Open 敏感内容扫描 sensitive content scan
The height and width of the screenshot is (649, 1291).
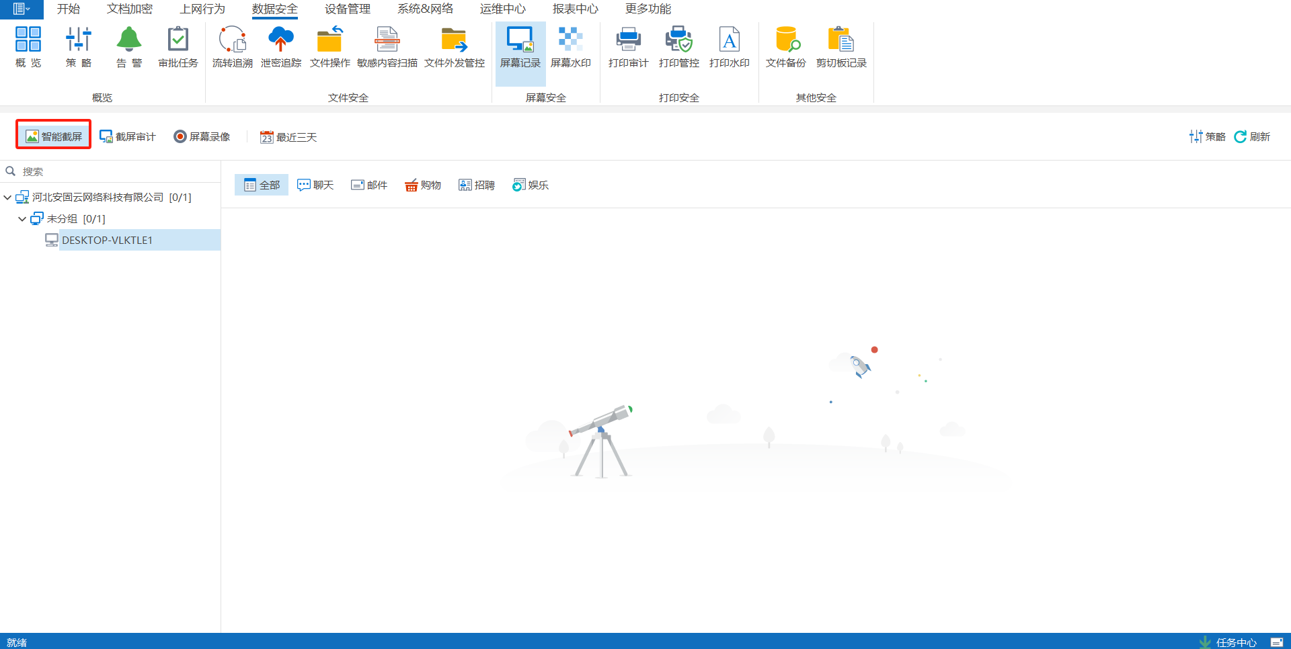(x=387, y=47)
